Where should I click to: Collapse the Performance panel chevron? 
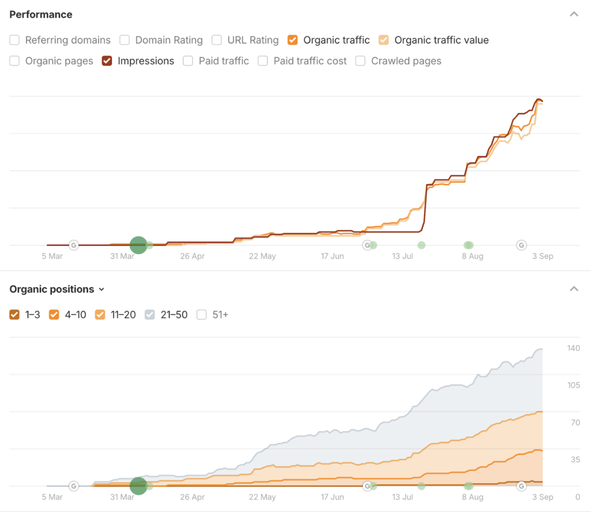point(574,14)
